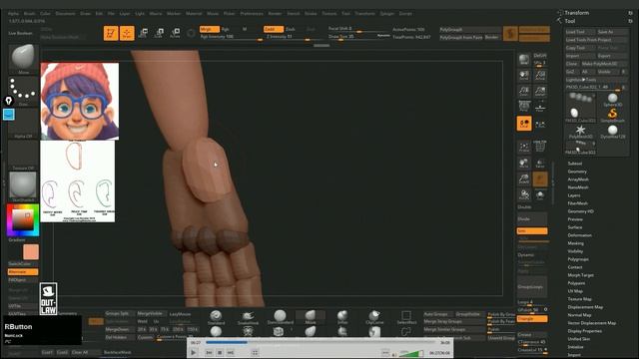Image resolution: width=639 pixels, height=359 pixels.
Task: Adjust the Rgb Intensity slider
Action: point(231,37)
